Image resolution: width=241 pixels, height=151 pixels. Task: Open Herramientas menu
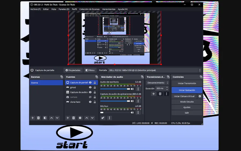pos(109,9)
